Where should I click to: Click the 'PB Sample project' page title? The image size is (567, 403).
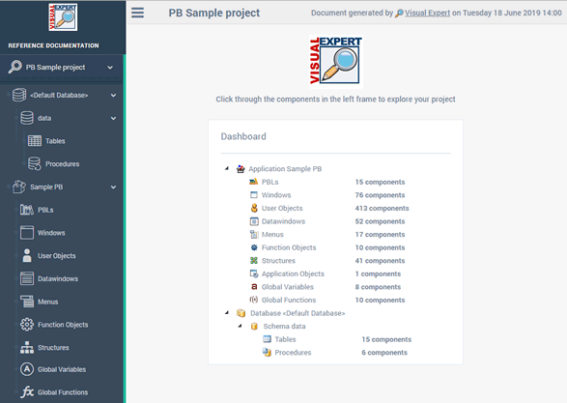point(214,13)
